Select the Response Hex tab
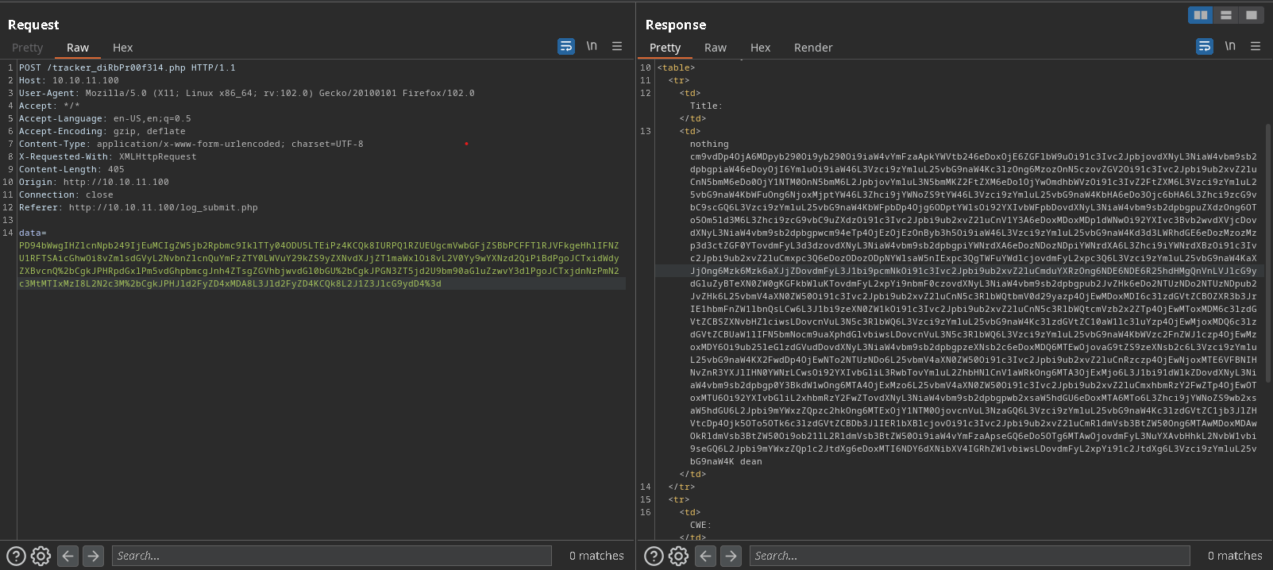The width and height of the screenshot is (1273, 570). pos(761,48)
